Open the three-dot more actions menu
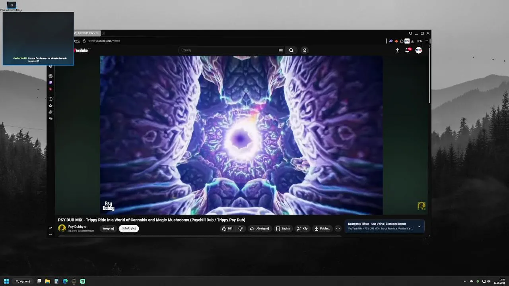 338,228
